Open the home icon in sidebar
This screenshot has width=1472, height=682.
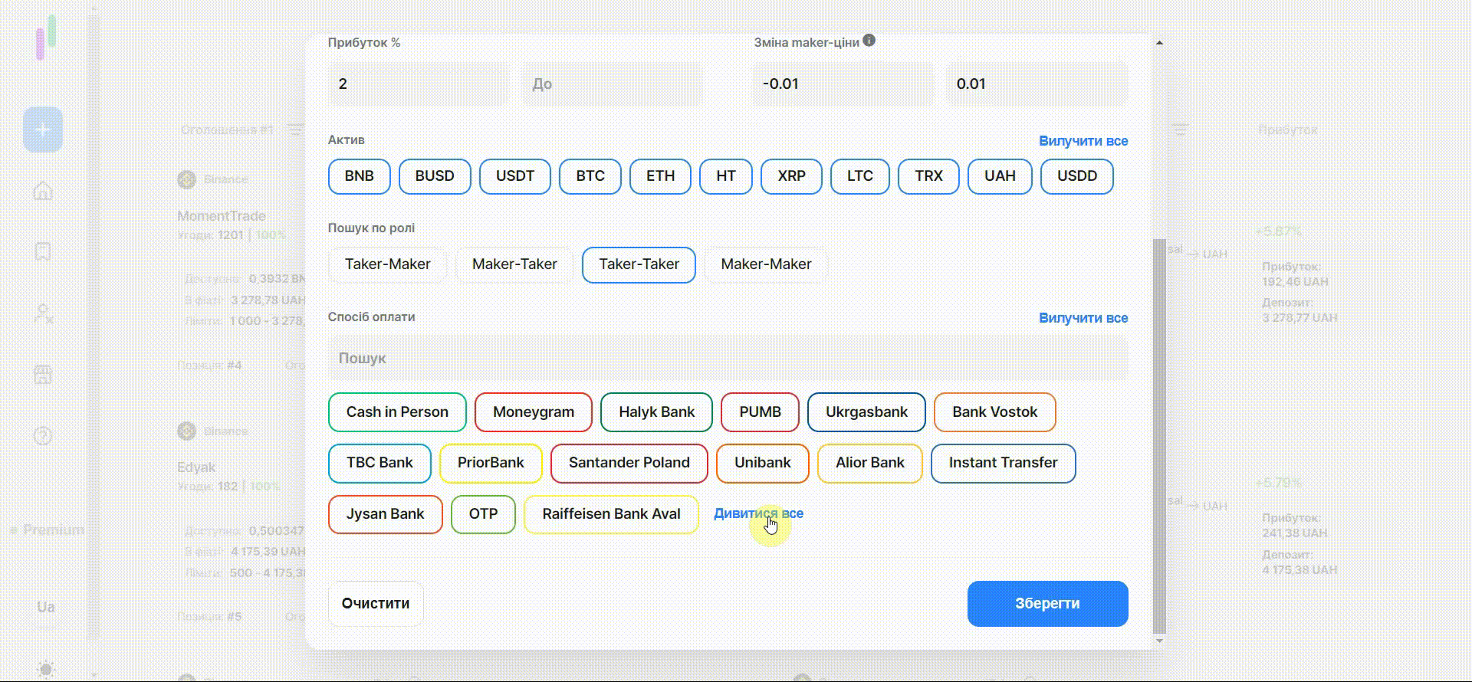coord(43,191)
